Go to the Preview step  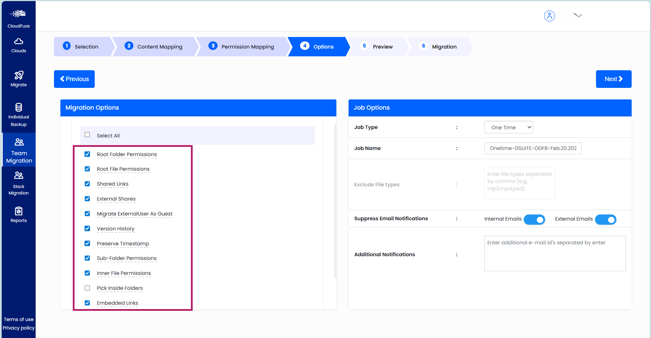(x=383, y=46)
